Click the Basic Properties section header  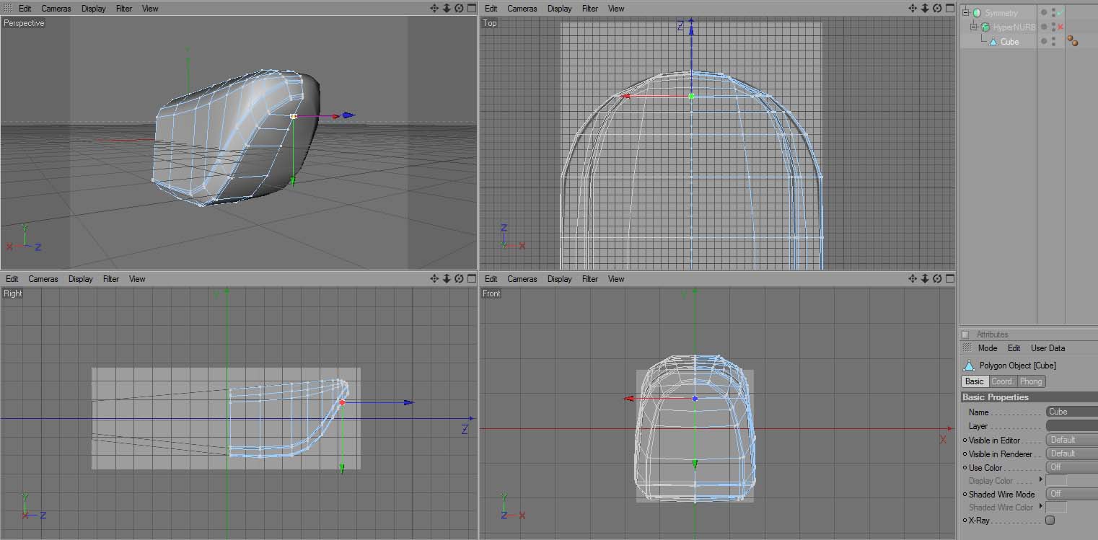[x=1029, y=397]
